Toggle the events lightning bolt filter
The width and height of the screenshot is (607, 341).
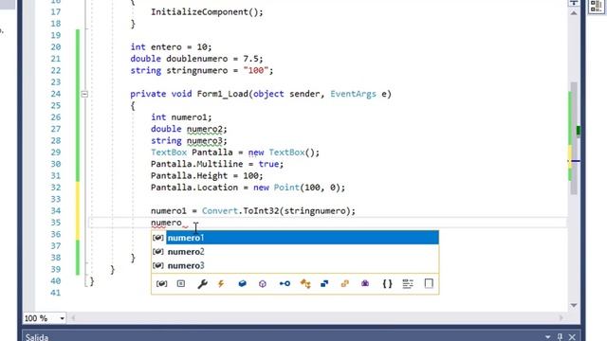(x=221, y=284)
